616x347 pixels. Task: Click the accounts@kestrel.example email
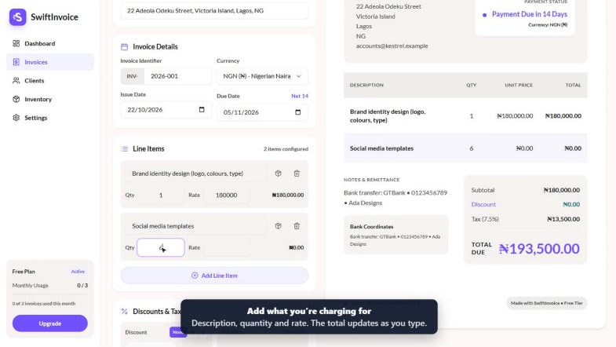392,46
